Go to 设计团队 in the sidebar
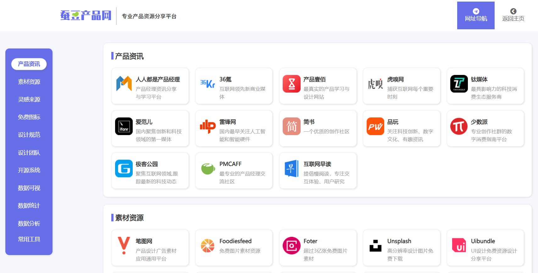Image resolution: width=538 pixels, height=273 pixels. point(29,153)
